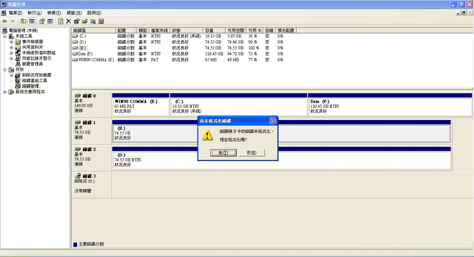Viewport: 474px width, 257px height.
Task: Select 磁碟重組工具 in the tree
Action: click(x=34, y=81)
